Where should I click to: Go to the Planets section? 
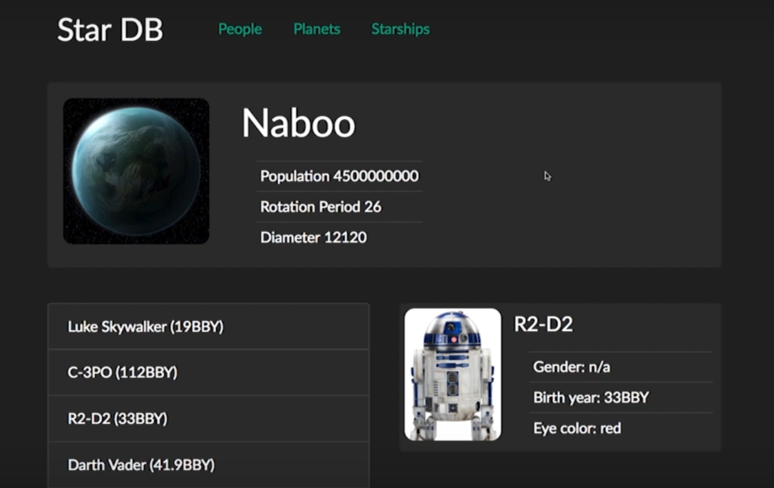317,29
